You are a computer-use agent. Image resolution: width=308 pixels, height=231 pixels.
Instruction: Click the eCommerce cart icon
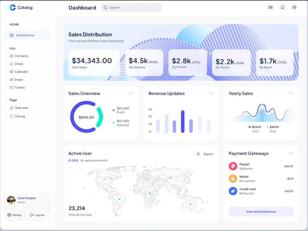point(12,35)
